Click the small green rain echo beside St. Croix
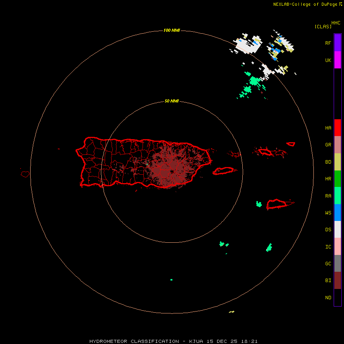Screen dimensions: 344x344 (259, 204)
